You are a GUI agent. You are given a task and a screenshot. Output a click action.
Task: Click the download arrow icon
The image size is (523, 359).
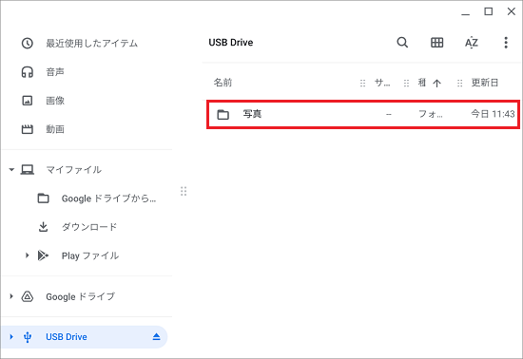click(x=43, y=227)
